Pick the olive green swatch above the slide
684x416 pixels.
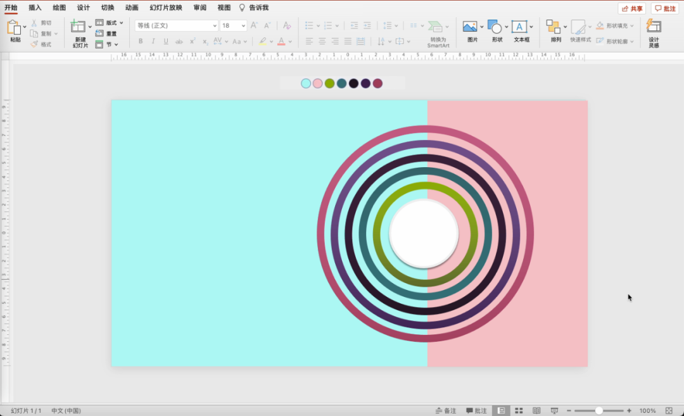329,84
